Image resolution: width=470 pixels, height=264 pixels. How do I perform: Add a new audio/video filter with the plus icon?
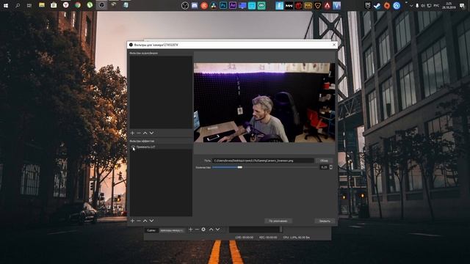(132, 133)
